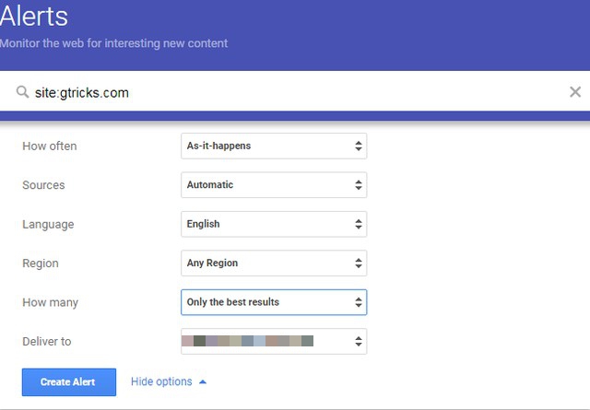Open the Language dropdown showing English
Viewport: 590px width, 410px height.
coord(274,224)
